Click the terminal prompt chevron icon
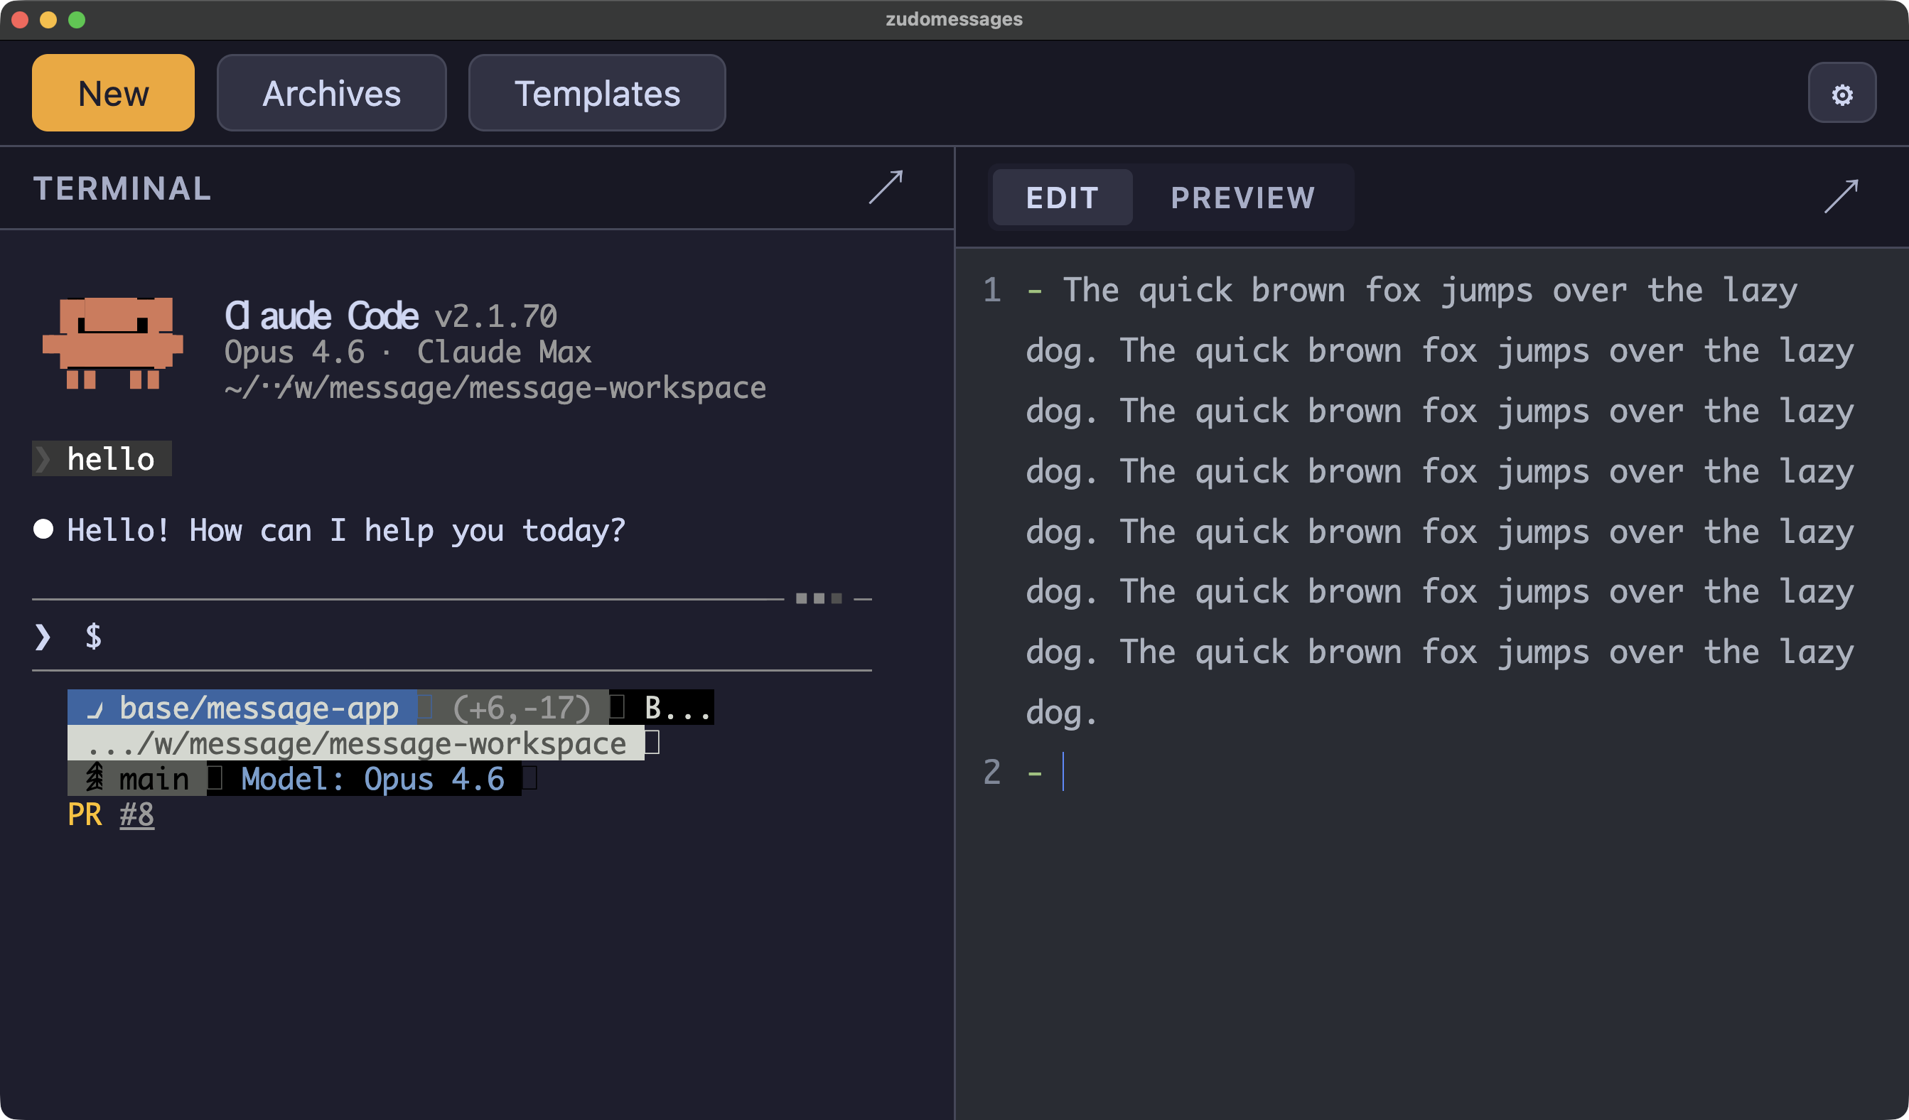This screenshot has height=1120, width=1909. coord(43,636)
